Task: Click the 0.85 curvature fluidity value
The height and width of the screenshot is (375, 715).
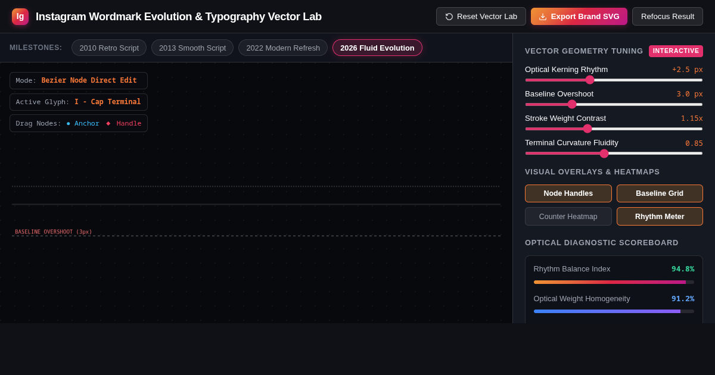Action: [694, 143]
